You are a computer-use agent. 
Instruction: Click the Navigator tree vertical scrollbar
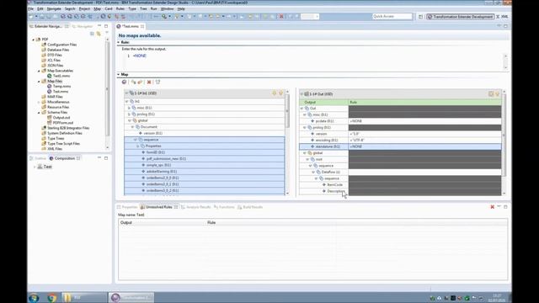[x=107, y=93]
